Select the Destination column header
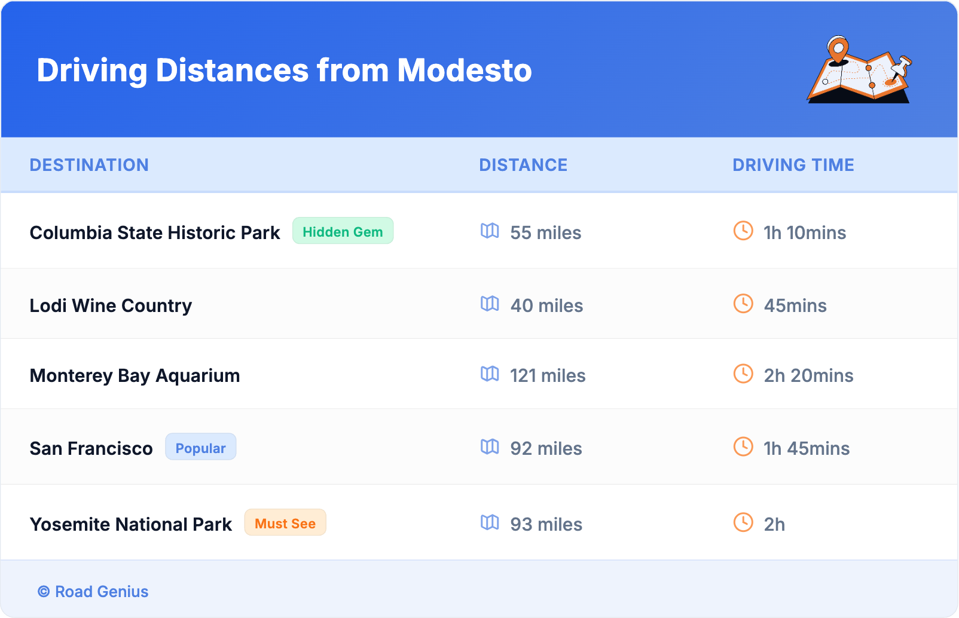This screenshot has width=959, height=618. (x=89, y=165)
